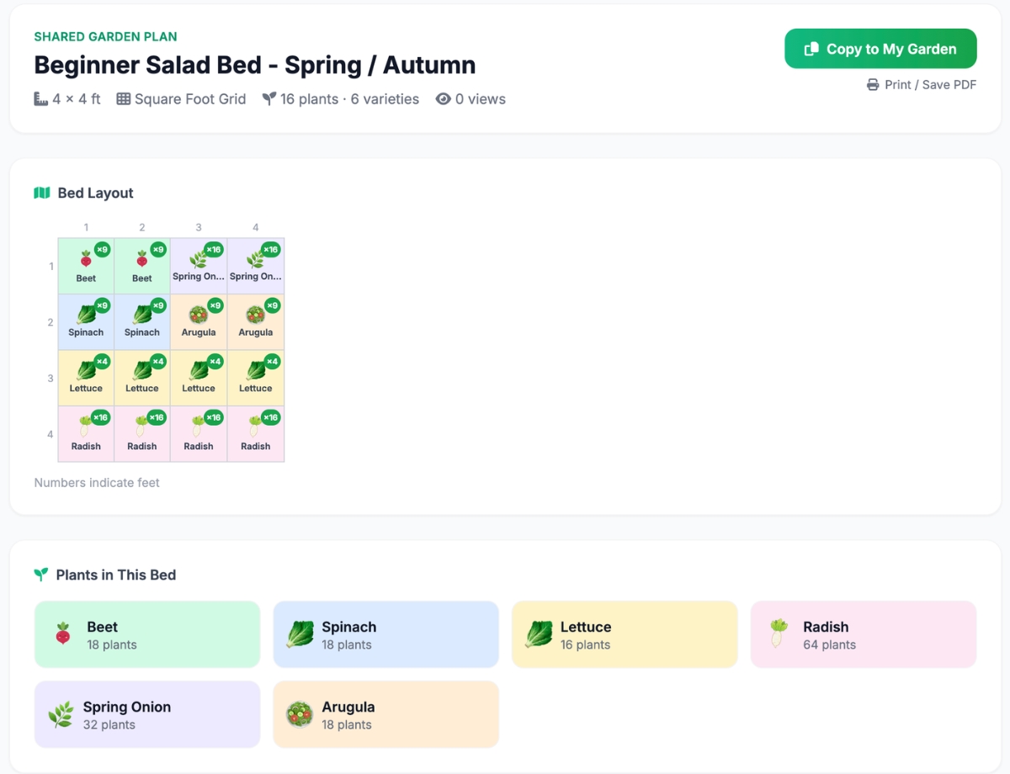The height and width of the screenshot is (774, 1010).
Task: Click the ruler icon showing 4 × 4 ft
Action: [x=40, y=98]
